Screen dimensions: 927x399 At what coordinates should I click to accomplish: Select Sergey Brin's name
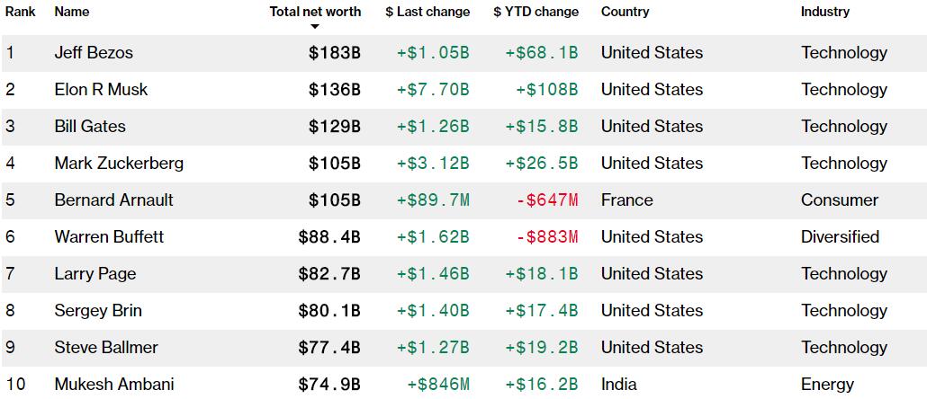click(98, 311)
